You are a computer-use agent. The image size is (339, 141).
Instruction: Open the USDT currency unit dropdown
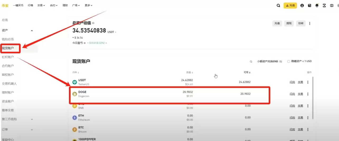click(112, 32)
